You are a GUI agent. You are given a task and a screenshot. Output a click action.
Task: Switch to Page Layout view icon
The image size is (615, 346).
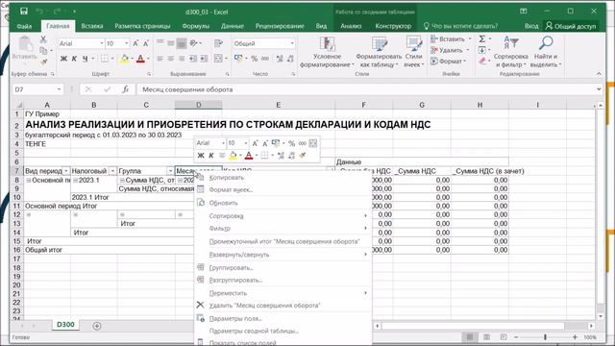pyautogui.click(x=486, y=337)
